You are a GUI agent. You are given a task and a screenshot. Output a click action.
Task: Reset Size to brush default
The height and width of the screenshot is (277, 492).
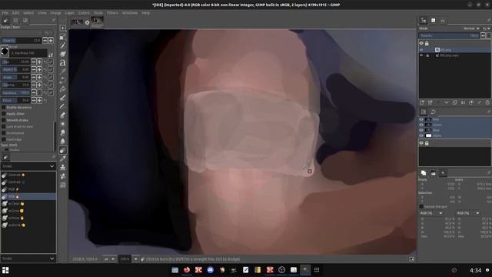[x=45, y=62]
